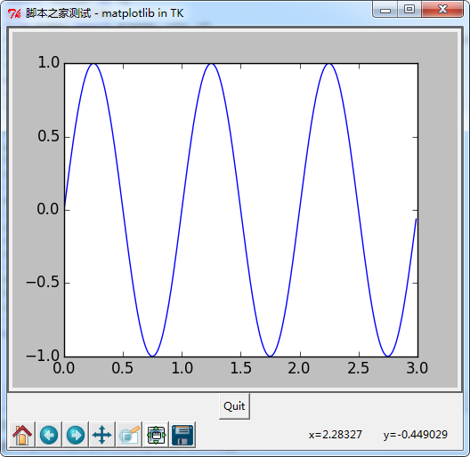Image resolution: width=470 pixels, height=457 pixels.
Task: Go back to the previous view
Action: 49,435
